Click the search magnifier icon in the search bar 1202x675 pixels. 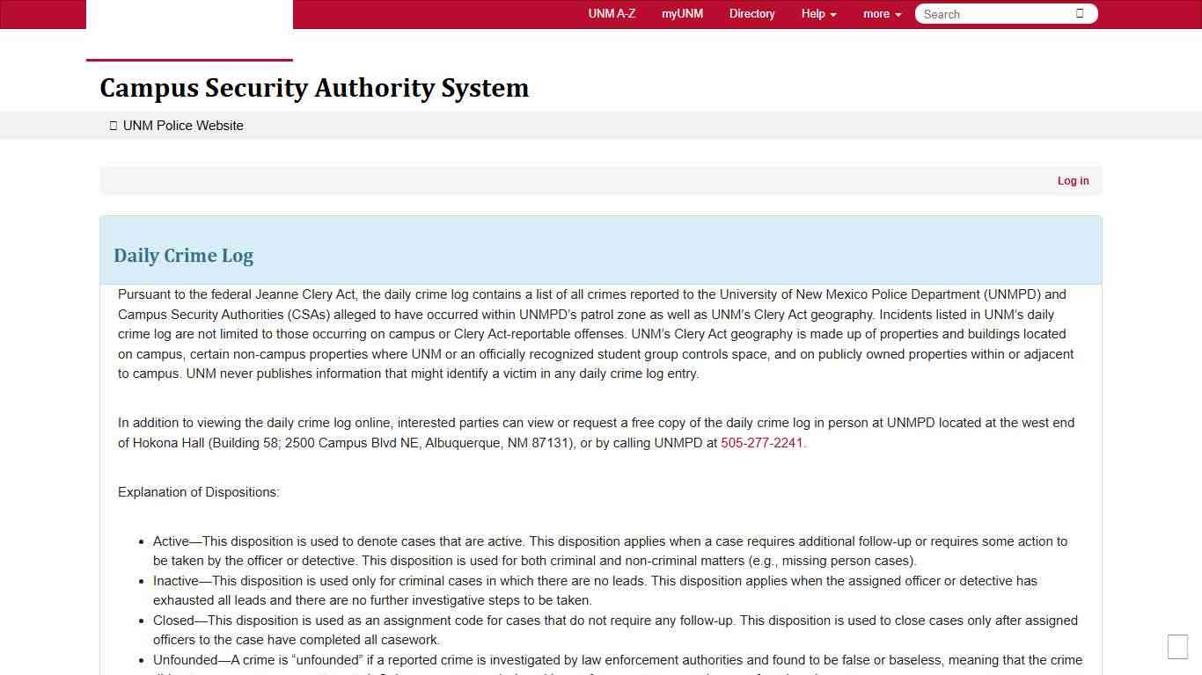click(1081, 13)
